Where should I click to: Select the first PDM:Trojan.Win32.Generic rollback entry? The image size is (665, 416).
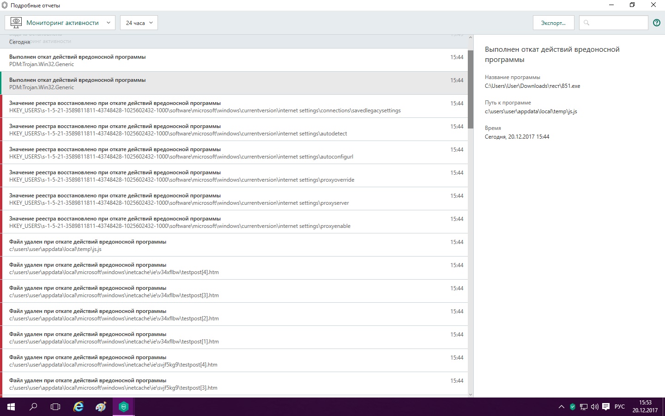(x=231, y=60)
